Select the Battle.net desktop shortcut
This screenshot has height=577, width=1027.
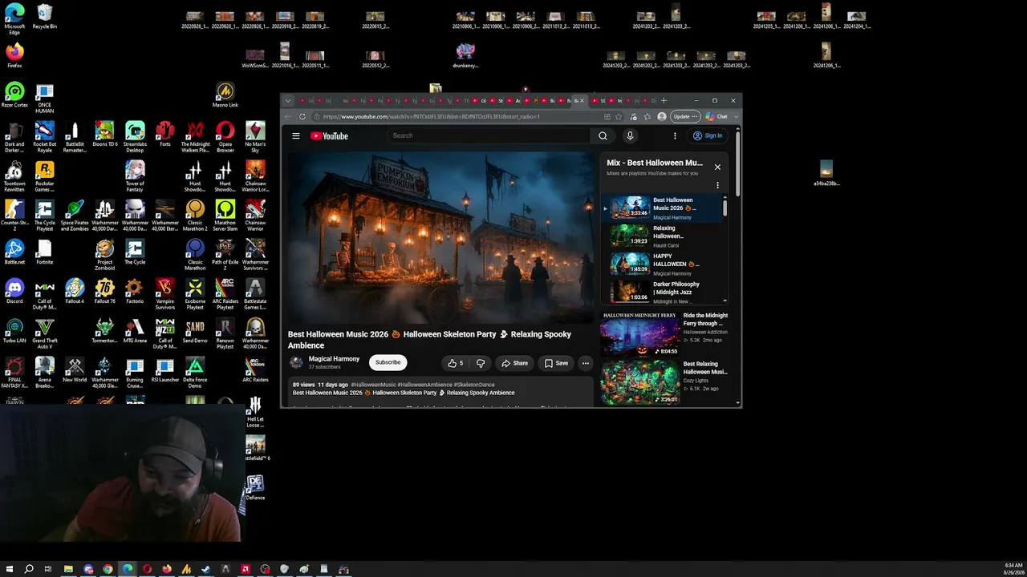coord(14,252)
